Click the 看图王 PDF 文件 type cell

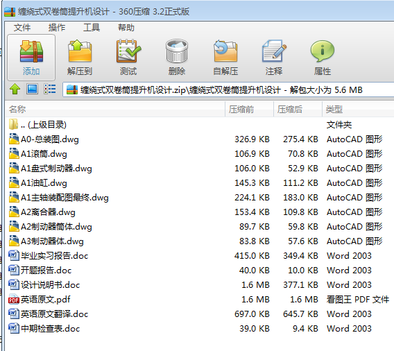(x=357, y=300)
